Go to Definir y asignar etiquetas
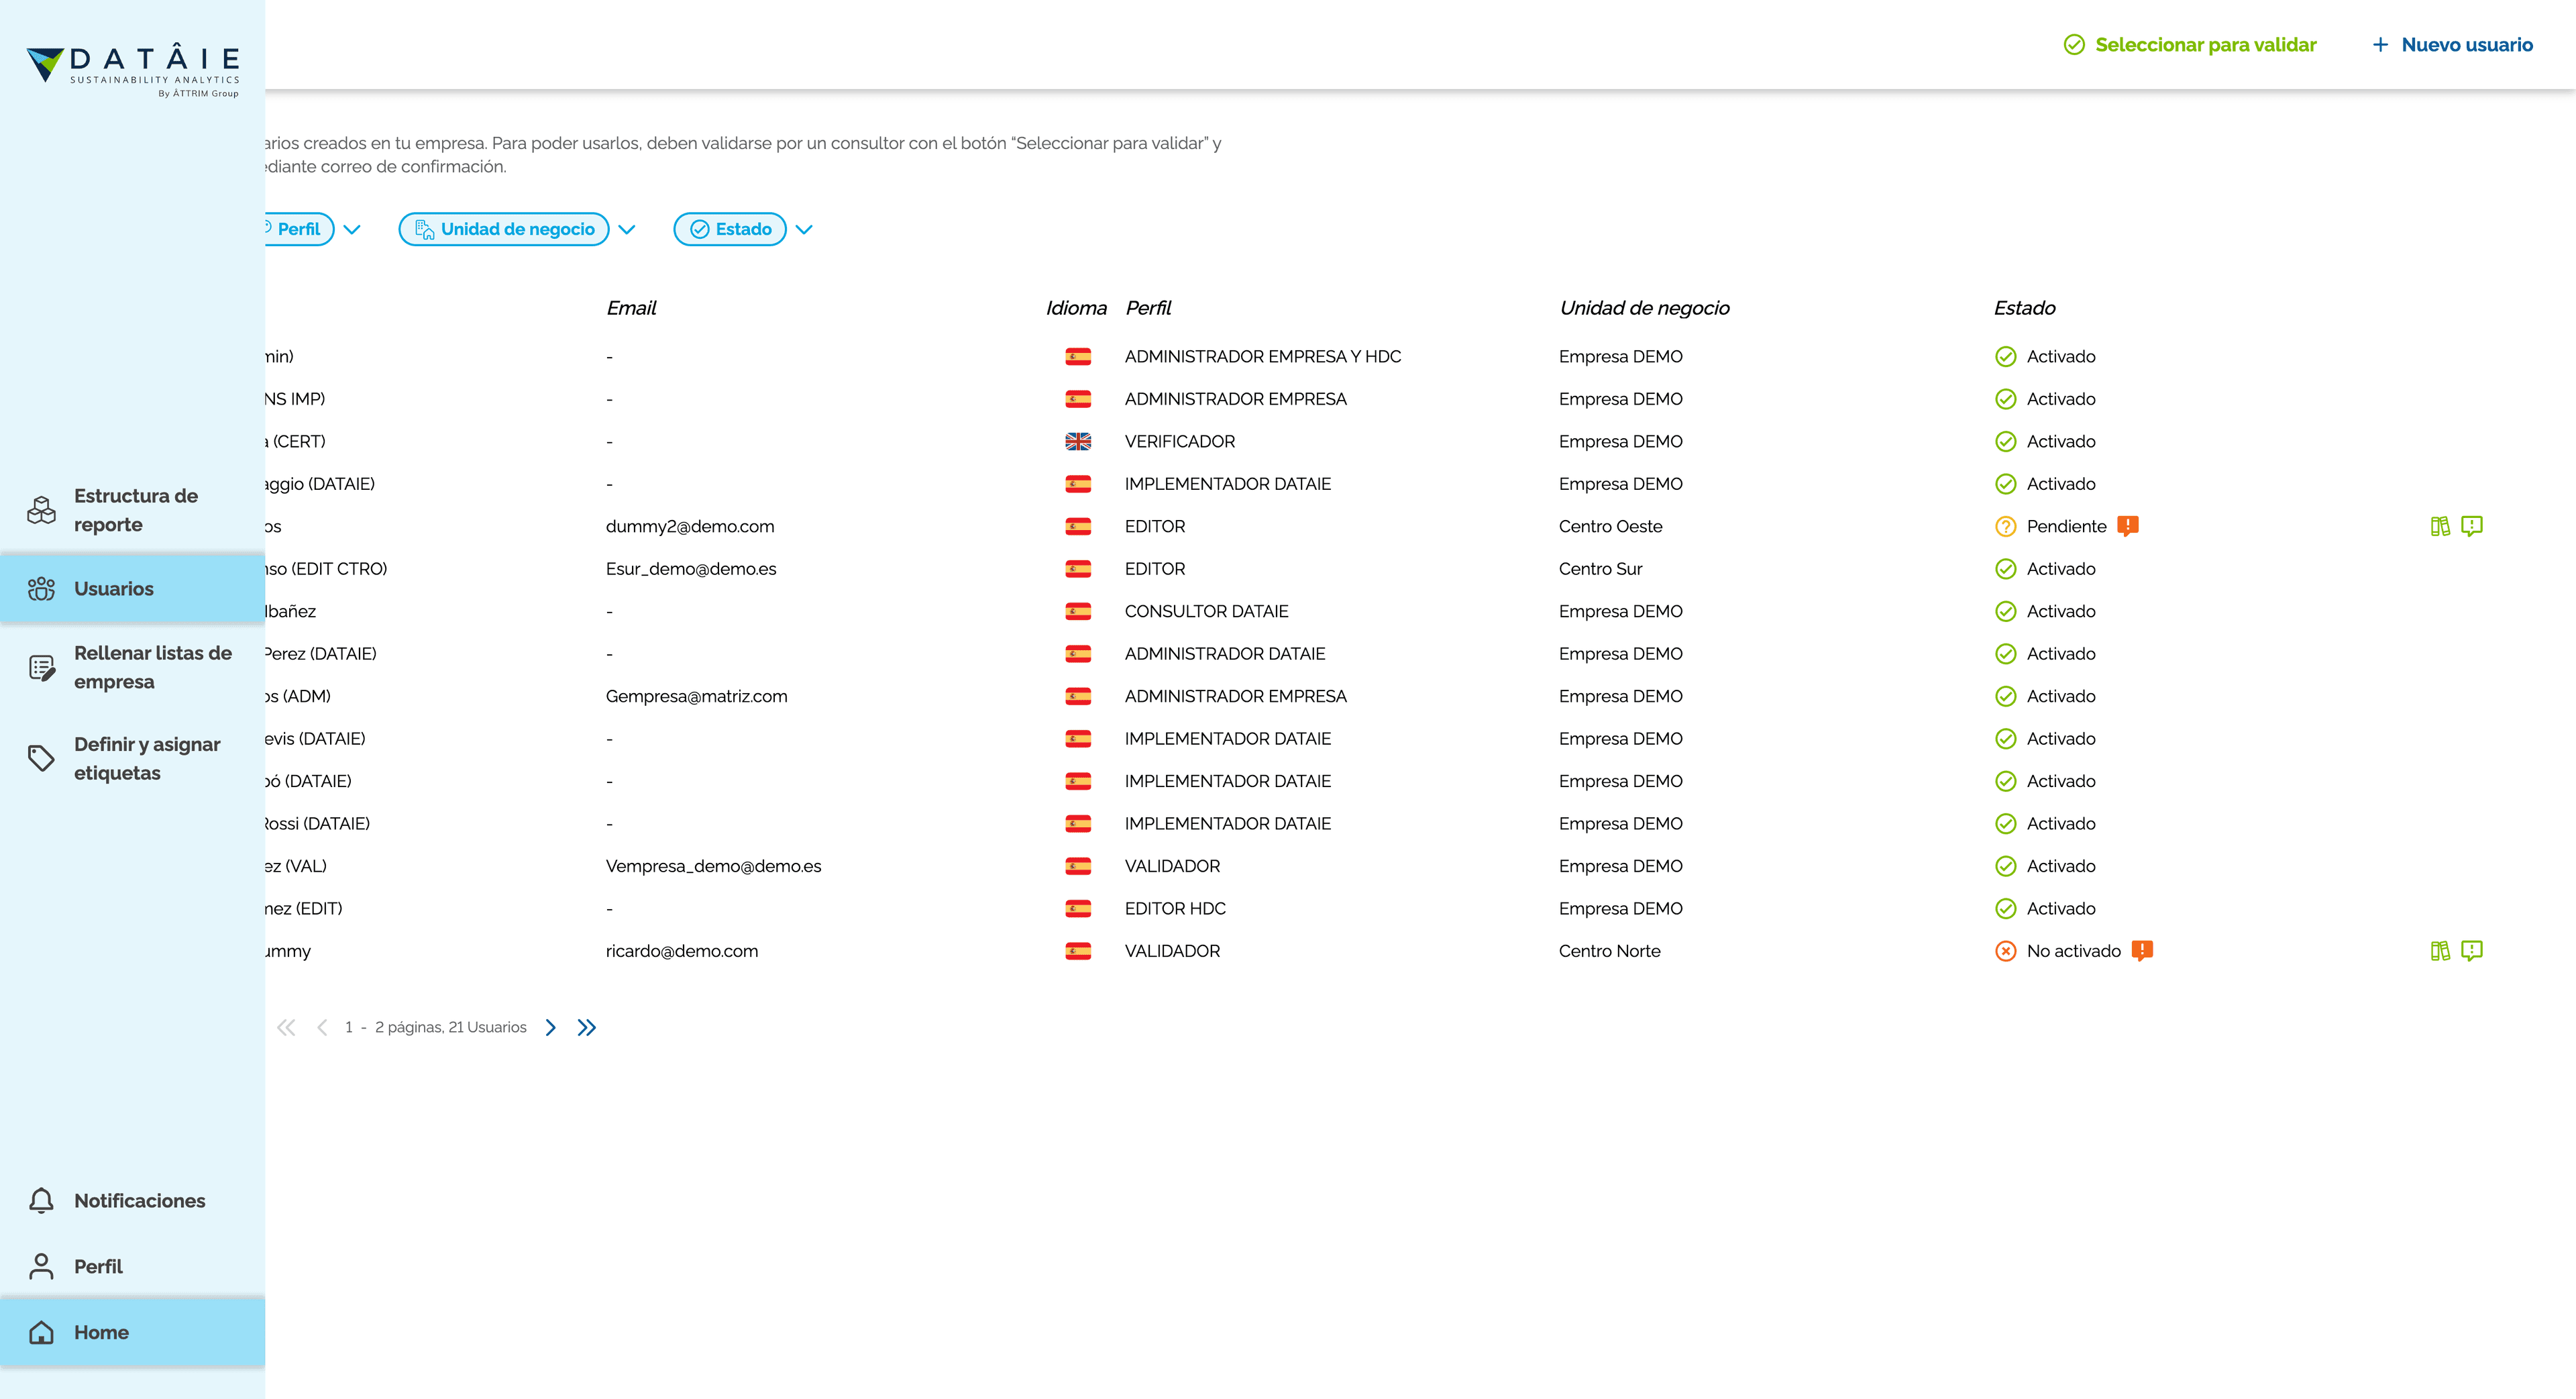 coord(132,758)
